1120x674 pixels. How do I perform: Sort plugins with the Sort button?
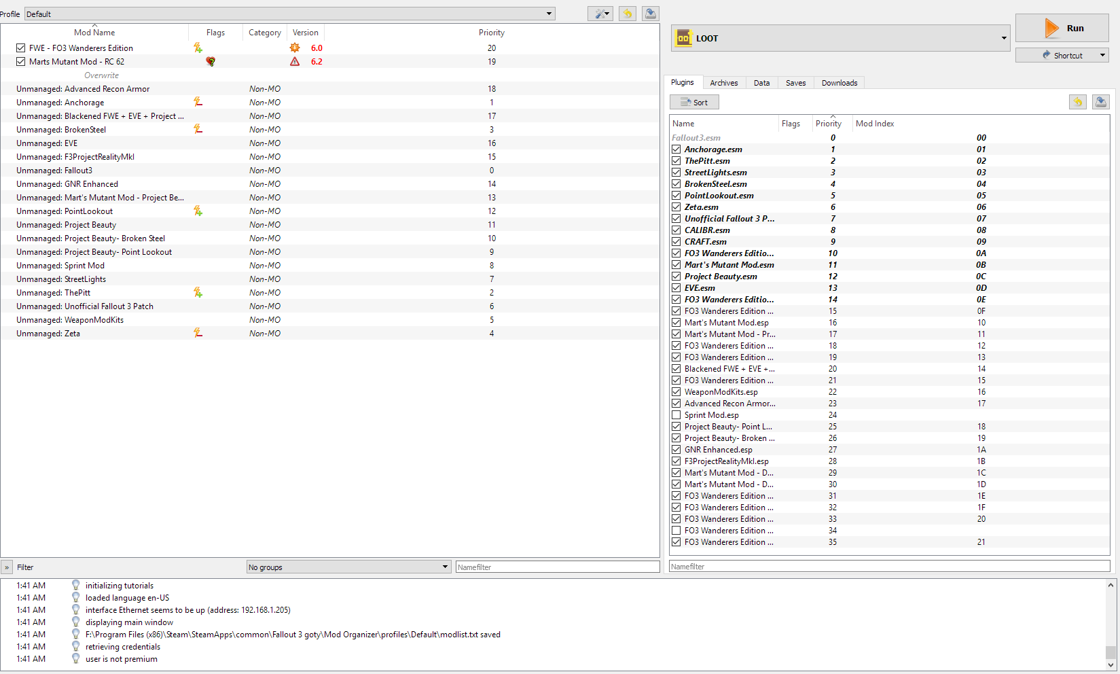pos(694,102)
